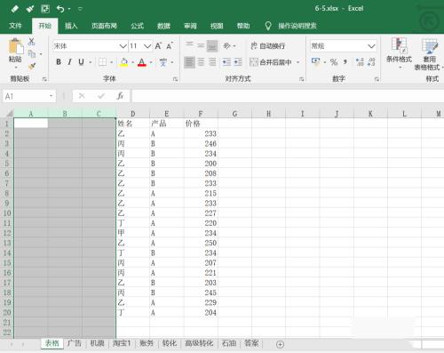Click Format as Table (套用表格格式) button
Image resolution: width=444 pixels, height=353 pixels.
point(429,54)
